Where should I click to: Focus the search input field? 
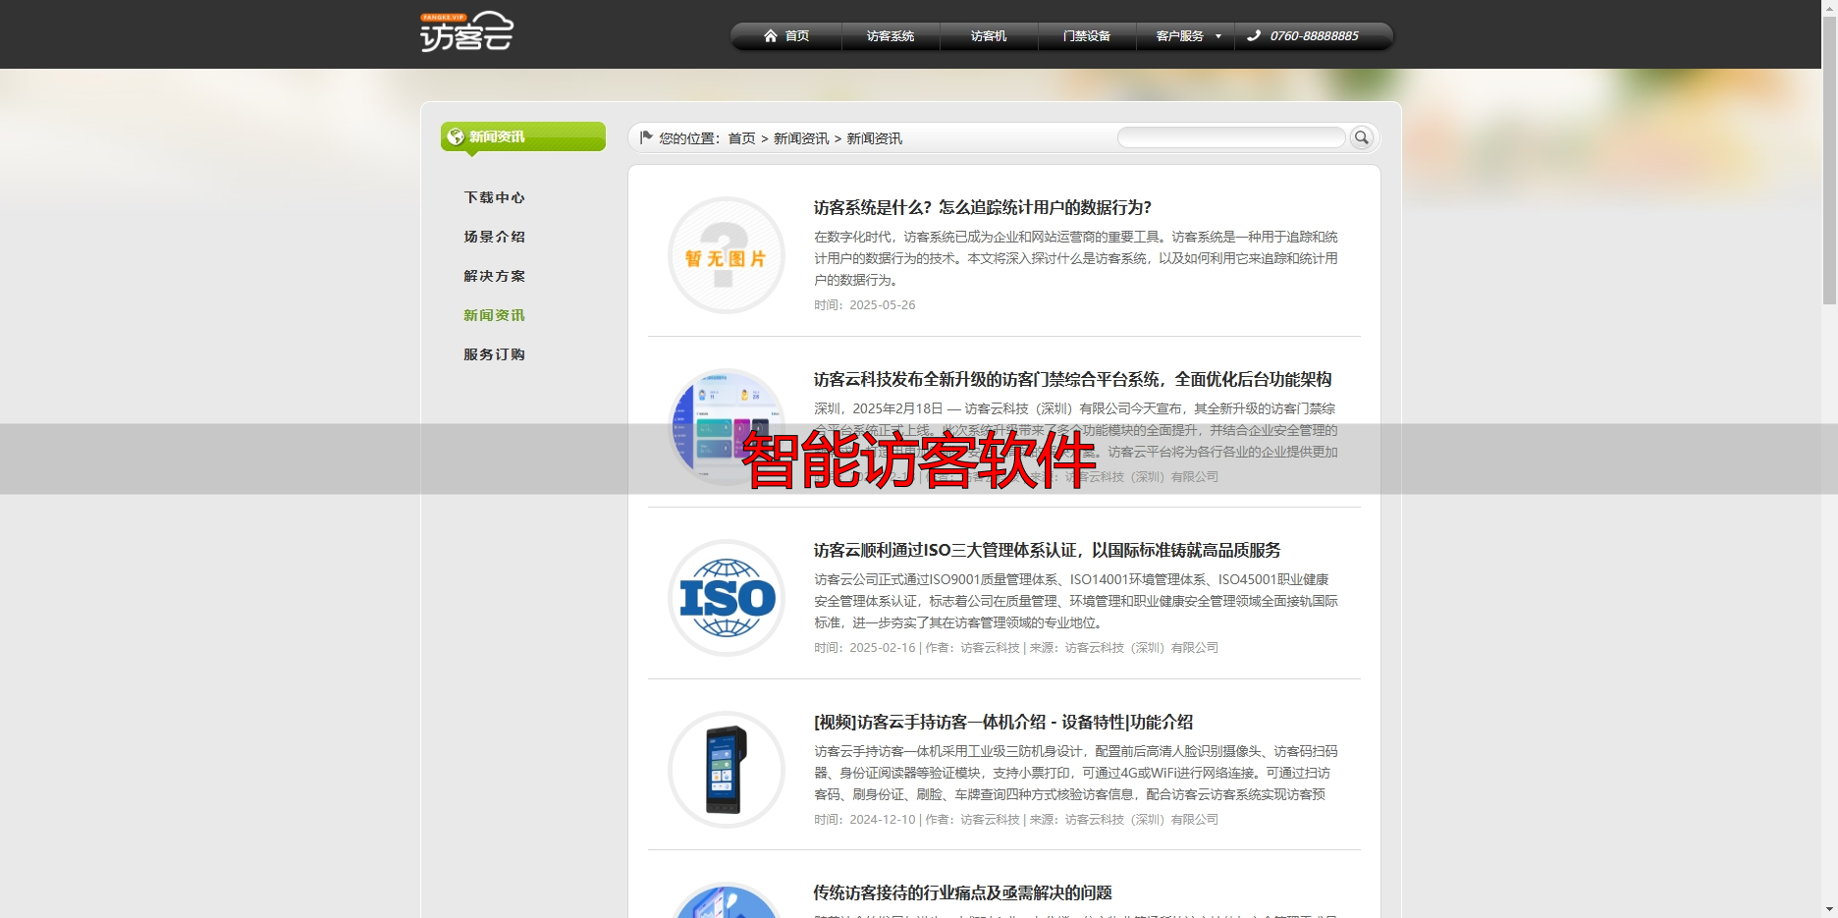[1231, 137]
